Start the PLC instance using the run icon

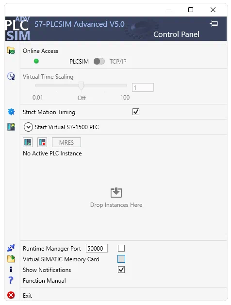[x=28, y=142]
